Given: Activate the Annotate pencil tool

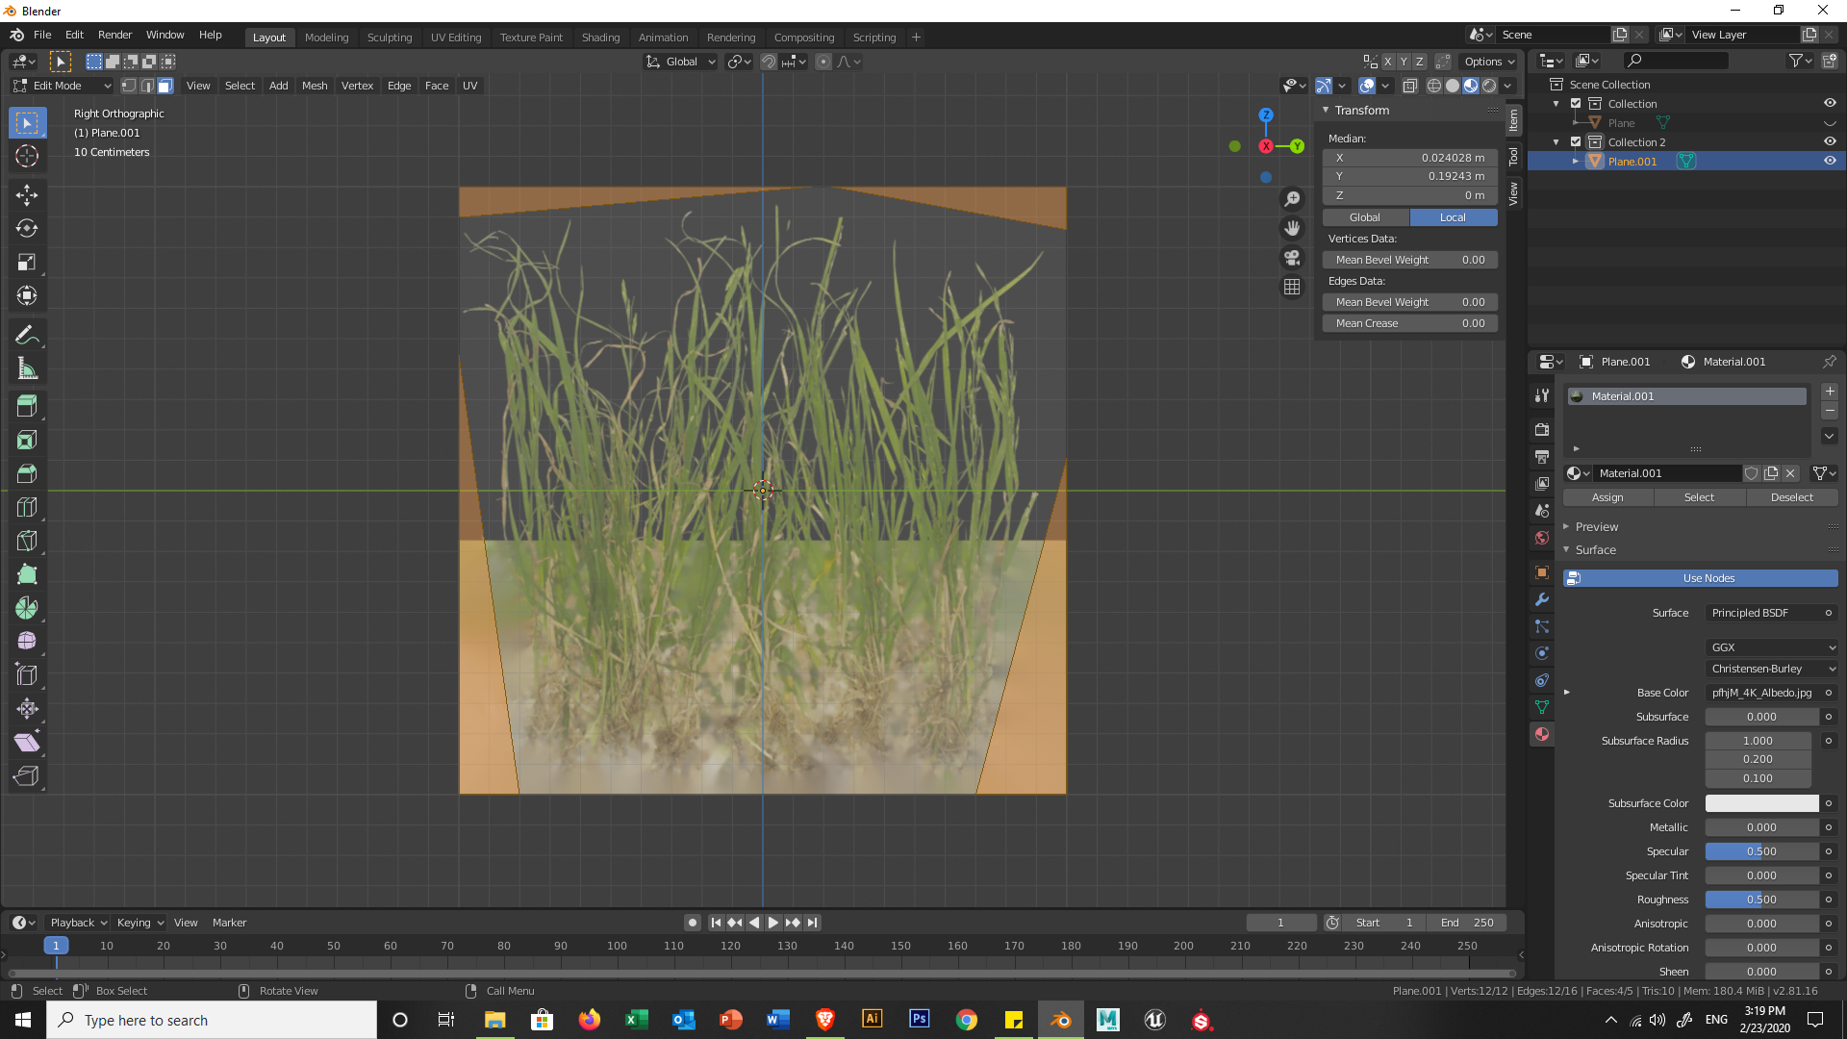Looking at the screenshot, I should [27, 335].
